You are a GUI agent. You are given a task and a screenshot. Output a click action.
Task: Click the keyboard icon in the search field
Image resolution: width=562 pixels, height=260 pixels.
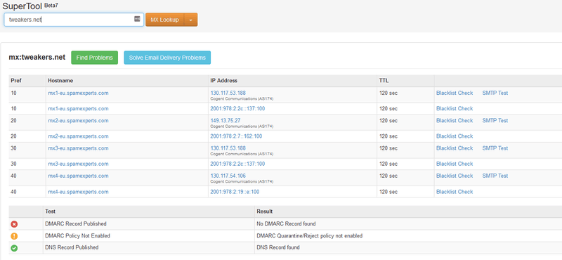(137, 19)
